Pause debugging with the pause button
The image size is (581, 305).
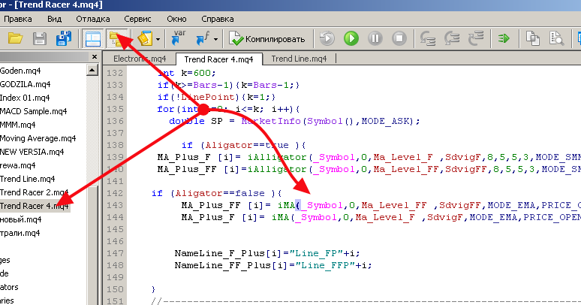[375, 38]
